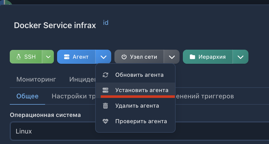Image resolution: width=269 pixels, height=144 pixels.
Task: Switch to the Мониторинг tab
Action: coord(36,80)
